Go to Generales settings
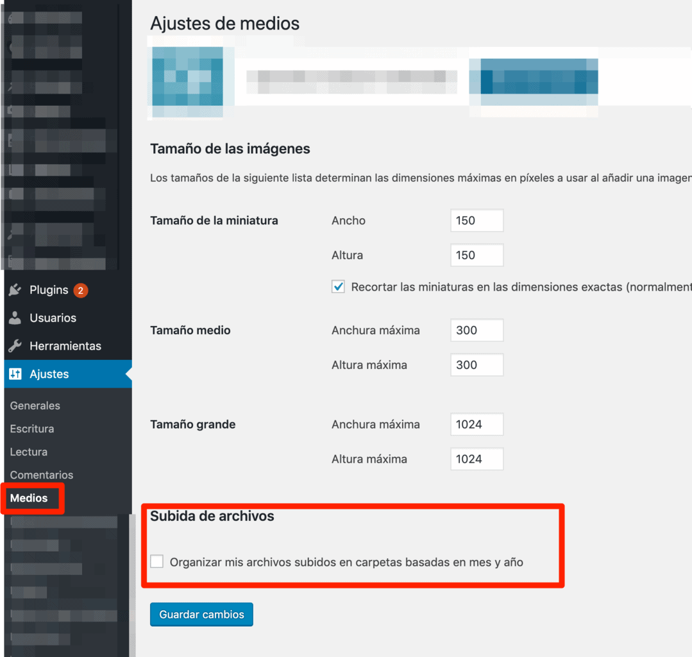The width and height of the screenshot is (692, 657). click(x=35, y=405)
